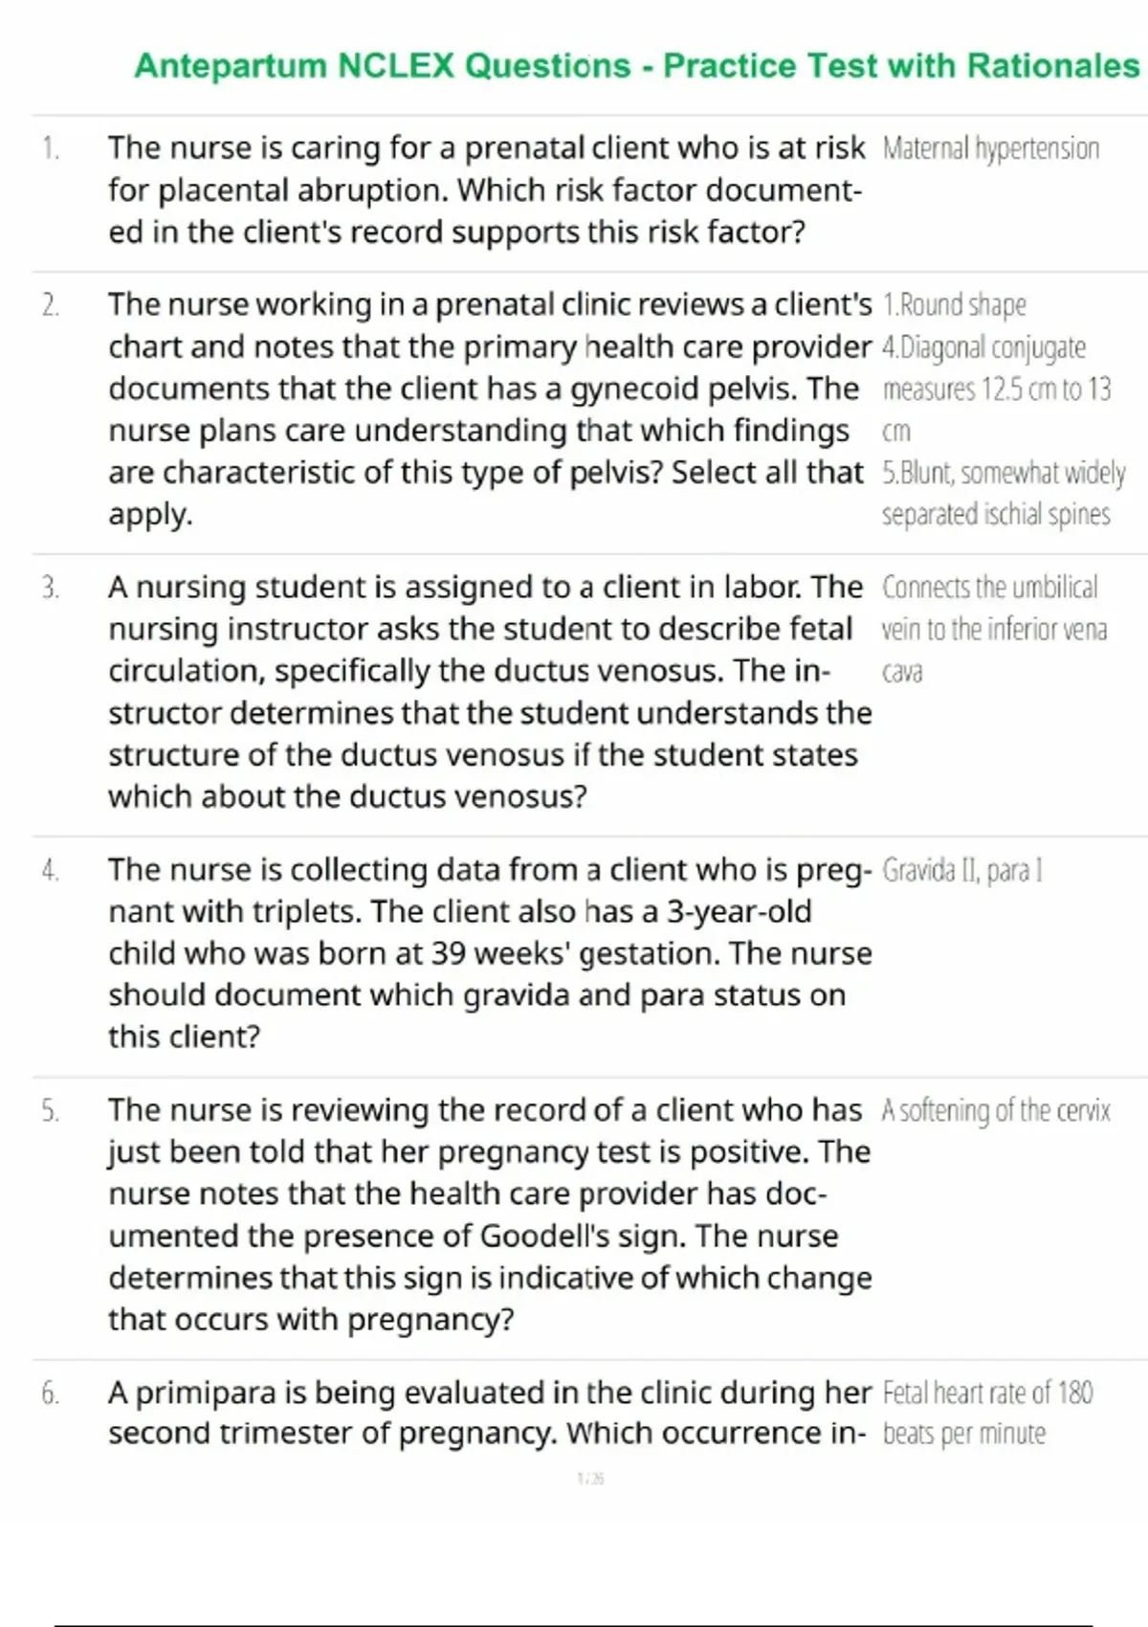Click the 1/26 page number indicator

[591, 1479]
